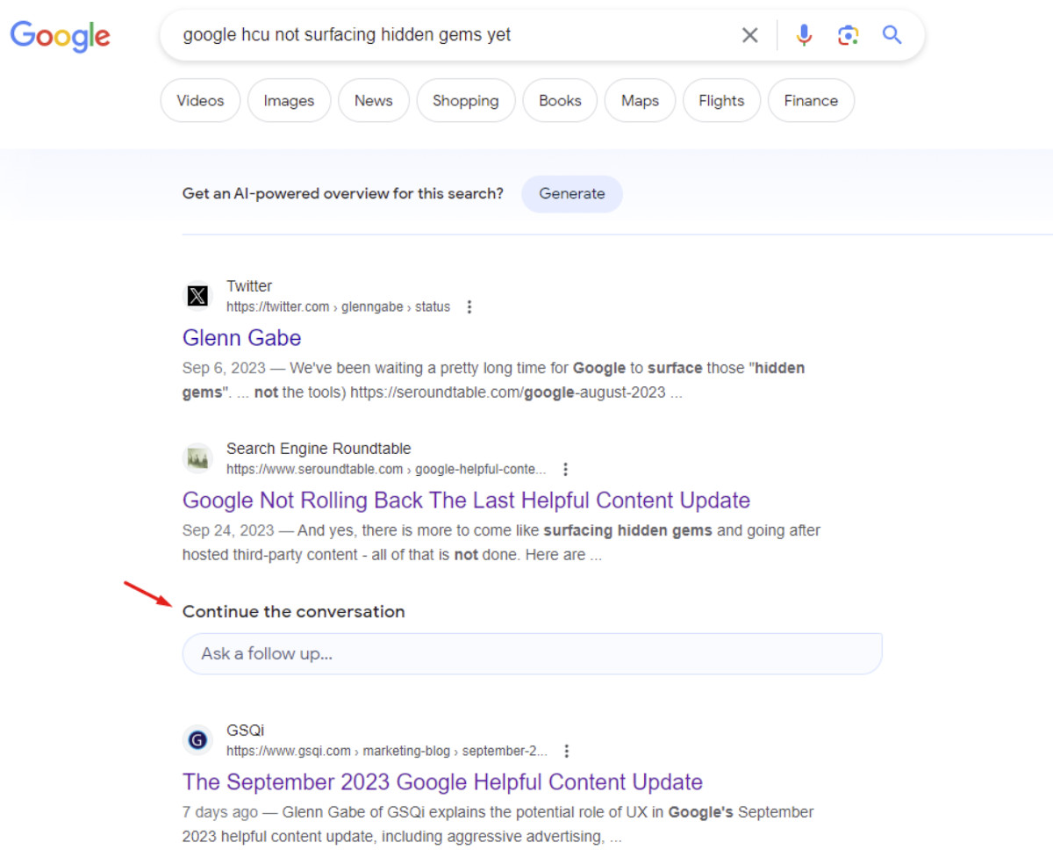Switch to the Images results tab
Viewport: 1053px width, 857px height.
coord(289,100)
